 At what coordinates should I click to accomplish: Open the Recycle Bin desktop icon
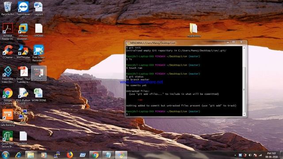8,8
